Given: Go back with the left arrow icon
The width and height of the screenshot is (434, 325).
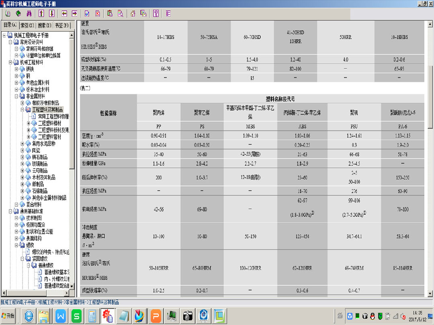Looking at the screenshot, I should [64, 13].
